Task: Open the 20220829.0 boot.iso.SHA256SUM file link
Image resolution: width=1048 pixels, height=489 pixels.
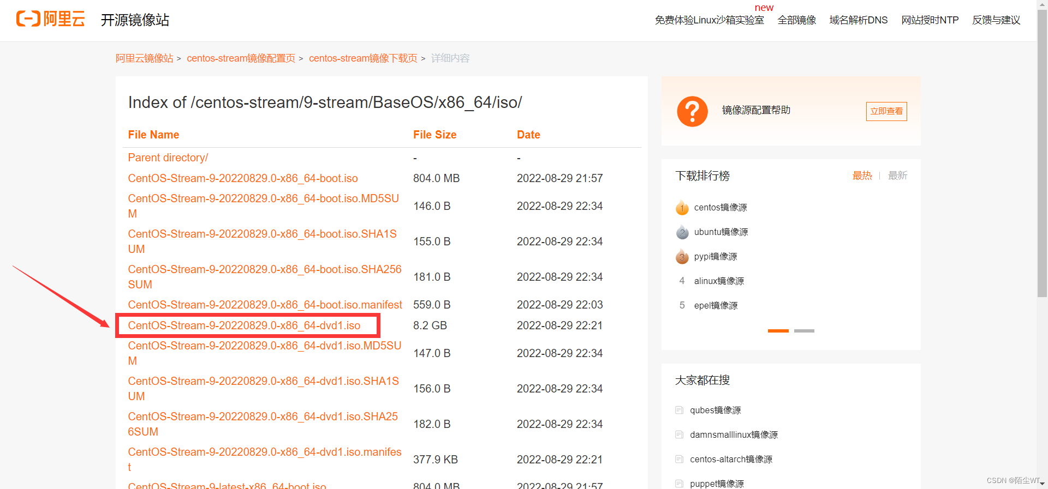Action: tap(265, 277)
